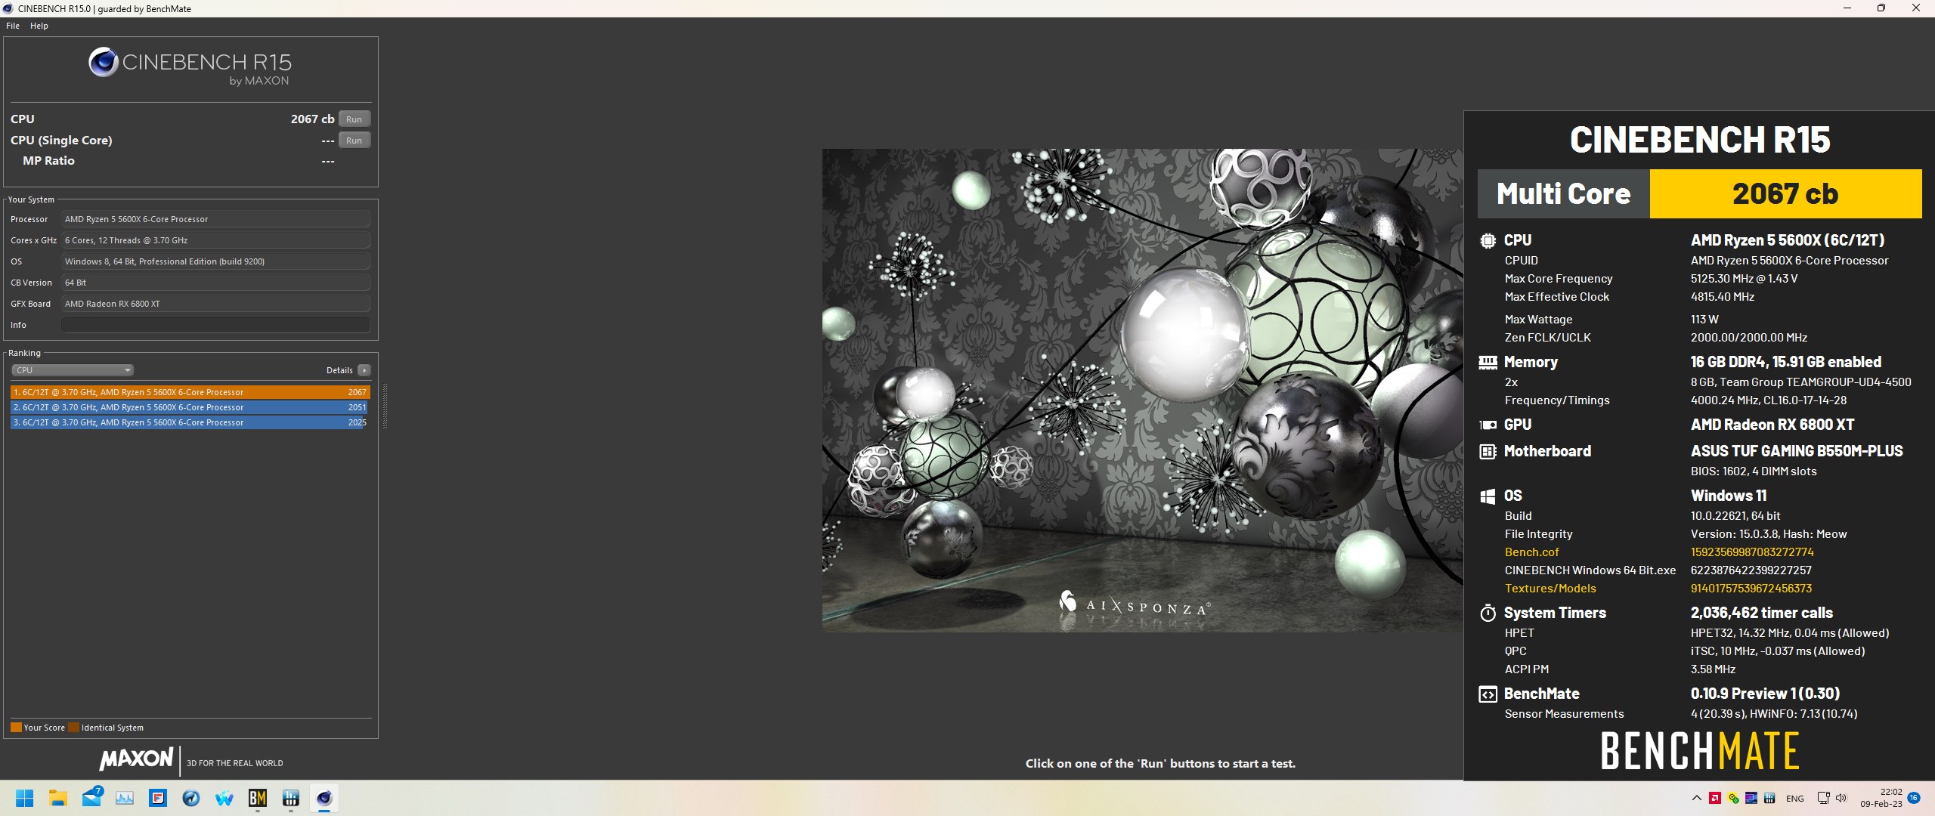Click the Textures/Models hash value

1751,589
